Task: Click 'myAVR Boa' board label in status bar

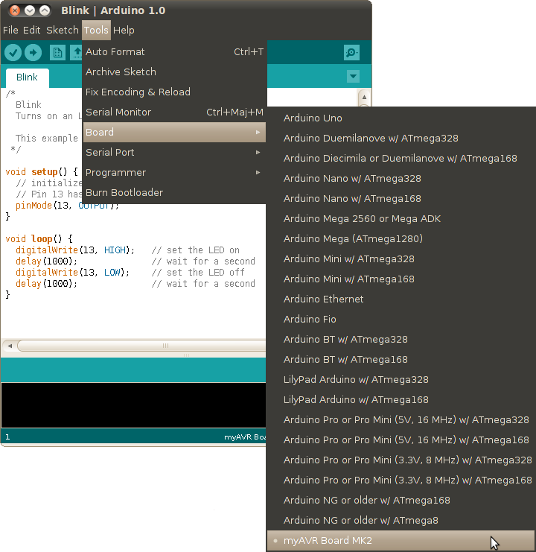Action: click(x=245, y=437)
